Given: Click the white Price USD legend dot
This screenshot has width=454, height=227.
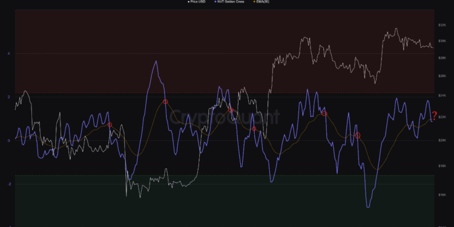Looking at the screenshot, I should 189,2.
